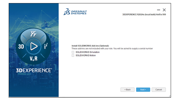Click the 3D quadrant of the compass
The height and width of the screenshot is (101, 180).
tap(21, 47)
